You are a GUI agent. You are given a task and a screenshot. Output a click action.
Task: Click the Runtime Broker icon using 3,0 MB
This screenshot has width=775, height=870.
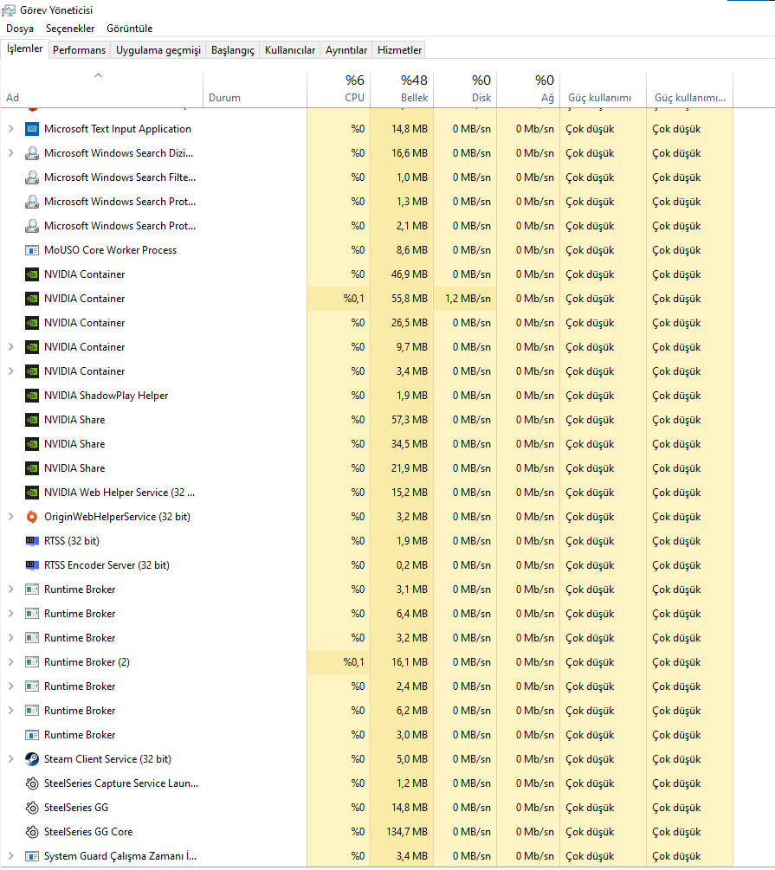pyautogui.click(x=32, y=735)
